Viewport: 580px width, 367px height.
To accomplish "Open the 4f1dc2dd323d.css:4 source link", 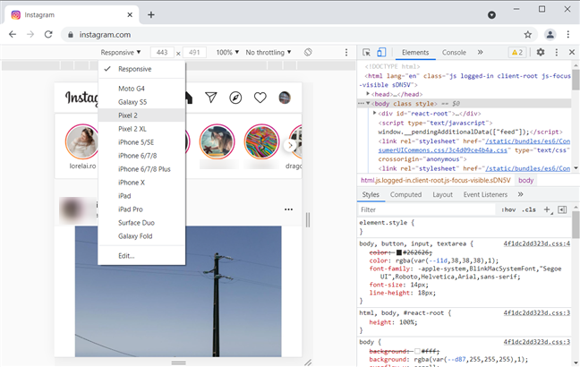I will [536, 243].
